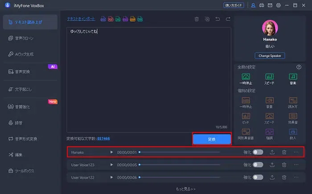312x194 pixels.
Task: Click the blue file import icon
Action: click(103, 19)
